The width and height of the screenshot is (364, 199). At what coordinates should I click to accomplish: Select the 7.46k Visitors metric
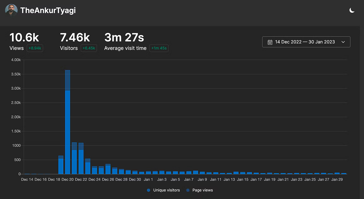click(x=75, y=38)
